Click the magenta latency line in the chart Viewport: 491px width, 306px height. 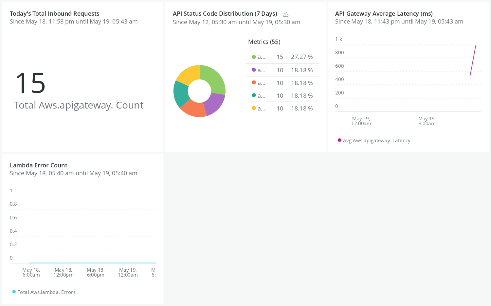[x=473, y=60]
